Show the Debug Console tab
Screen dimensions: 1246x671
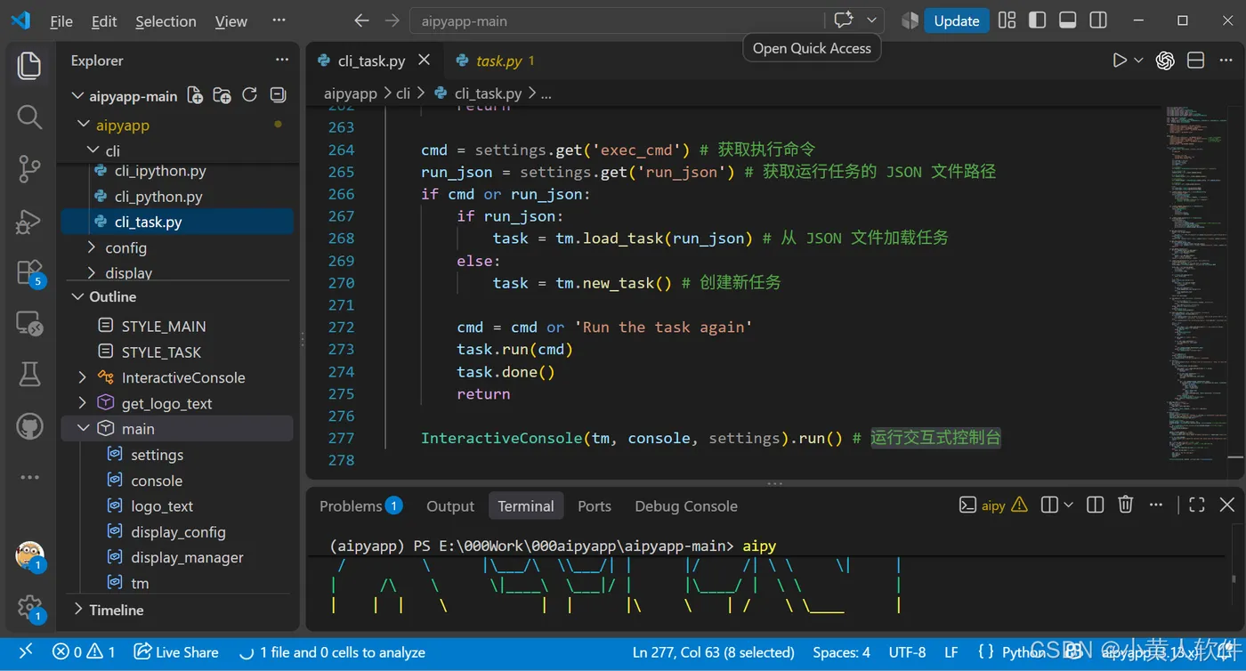[686, 505]
